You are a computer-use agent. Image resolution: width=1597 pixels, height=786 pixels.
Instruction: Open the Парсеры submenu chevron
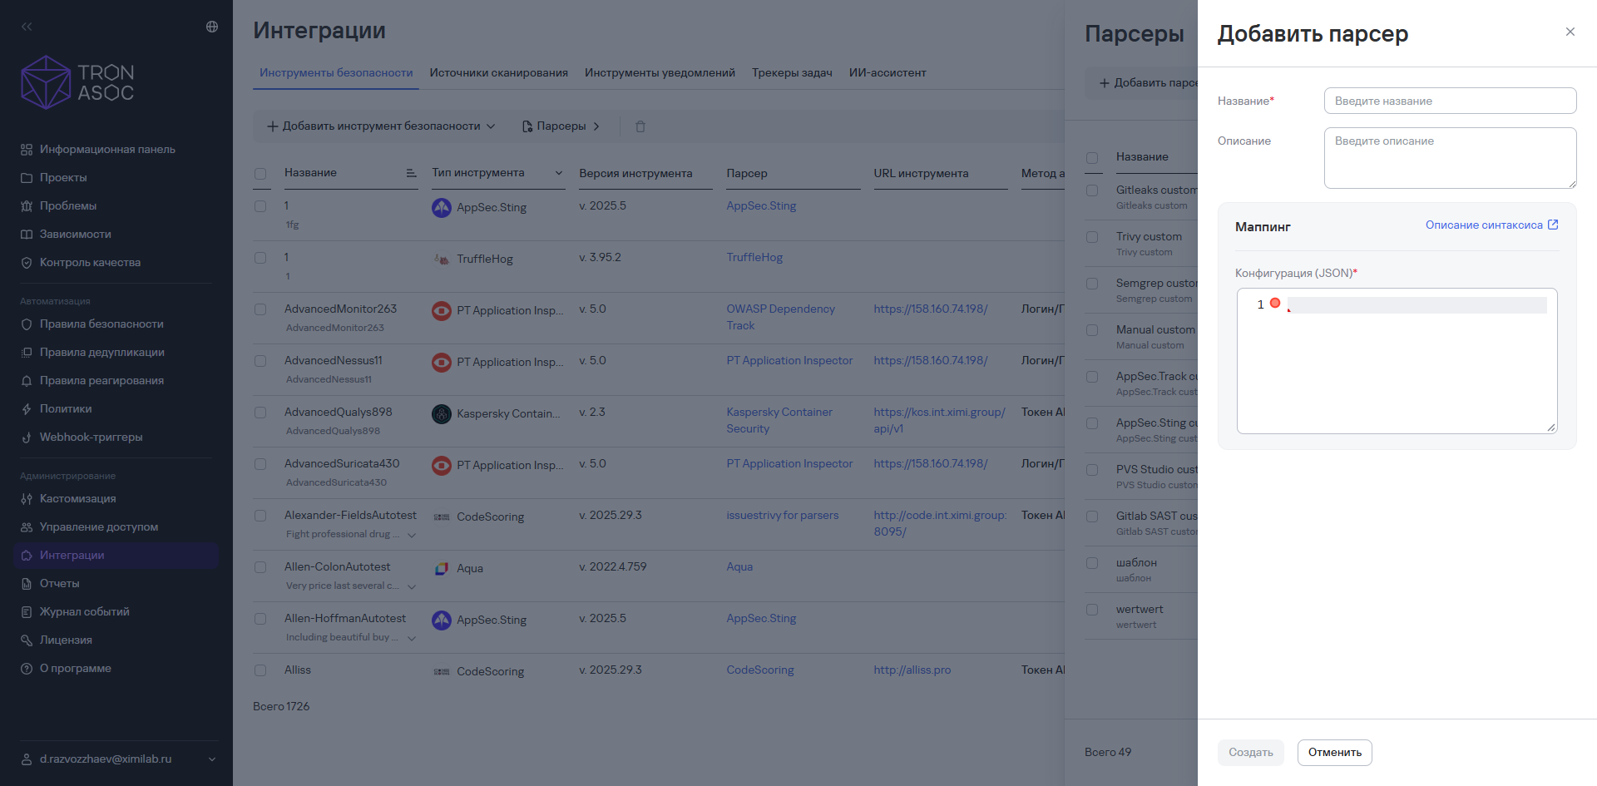click(596, 126)
